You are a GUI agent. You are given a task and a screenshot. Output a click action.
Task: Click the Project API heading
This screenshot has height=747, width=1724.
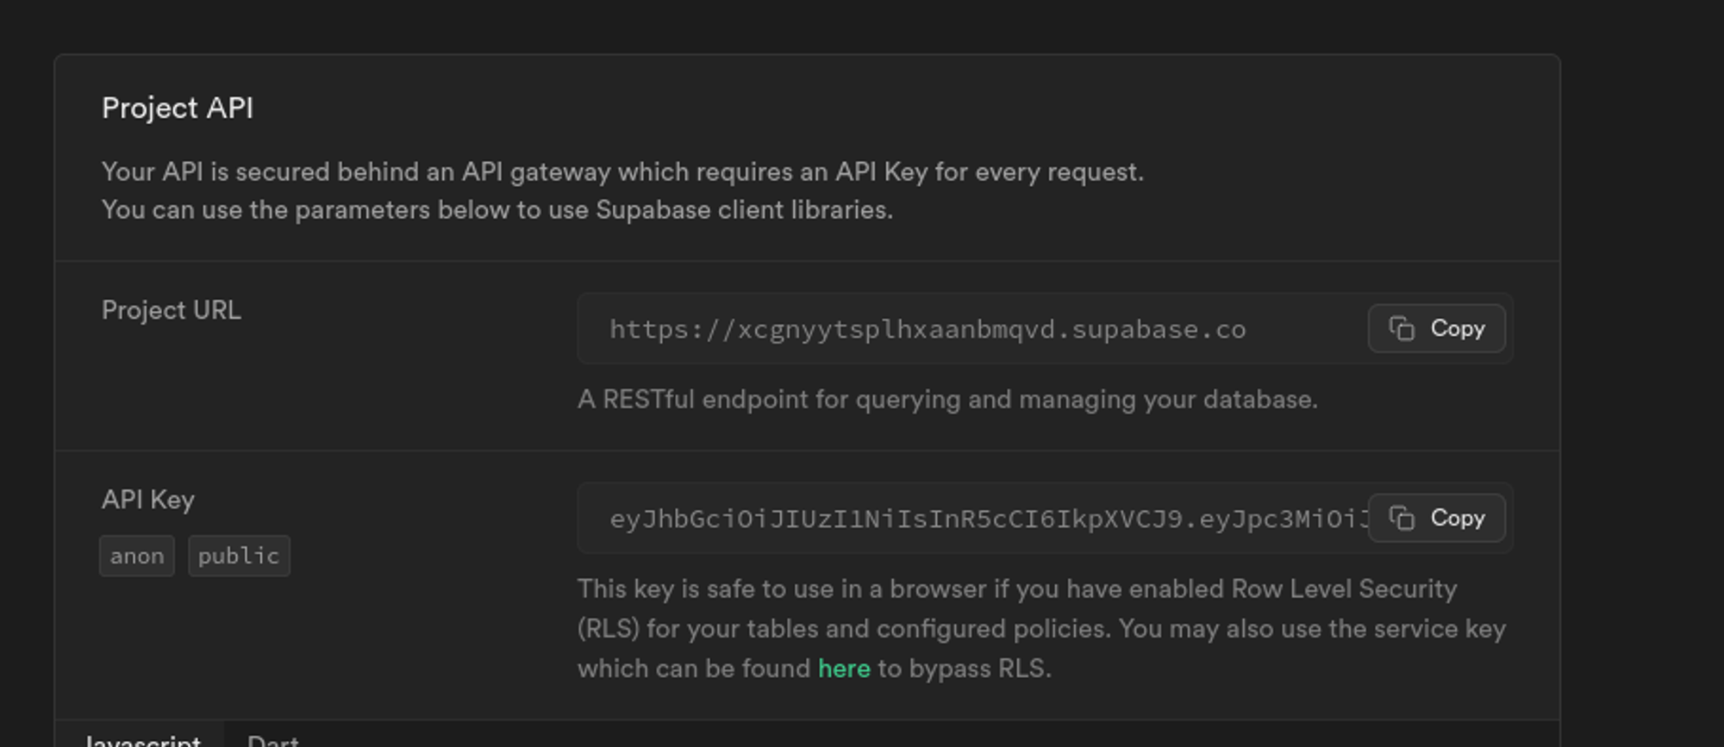[178, 109]
